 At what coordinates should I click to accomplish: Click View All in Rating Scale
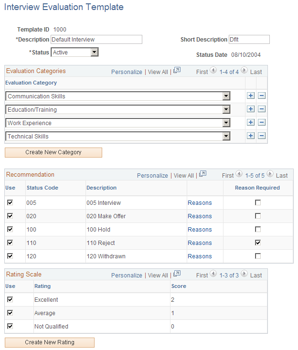[158, 276]
